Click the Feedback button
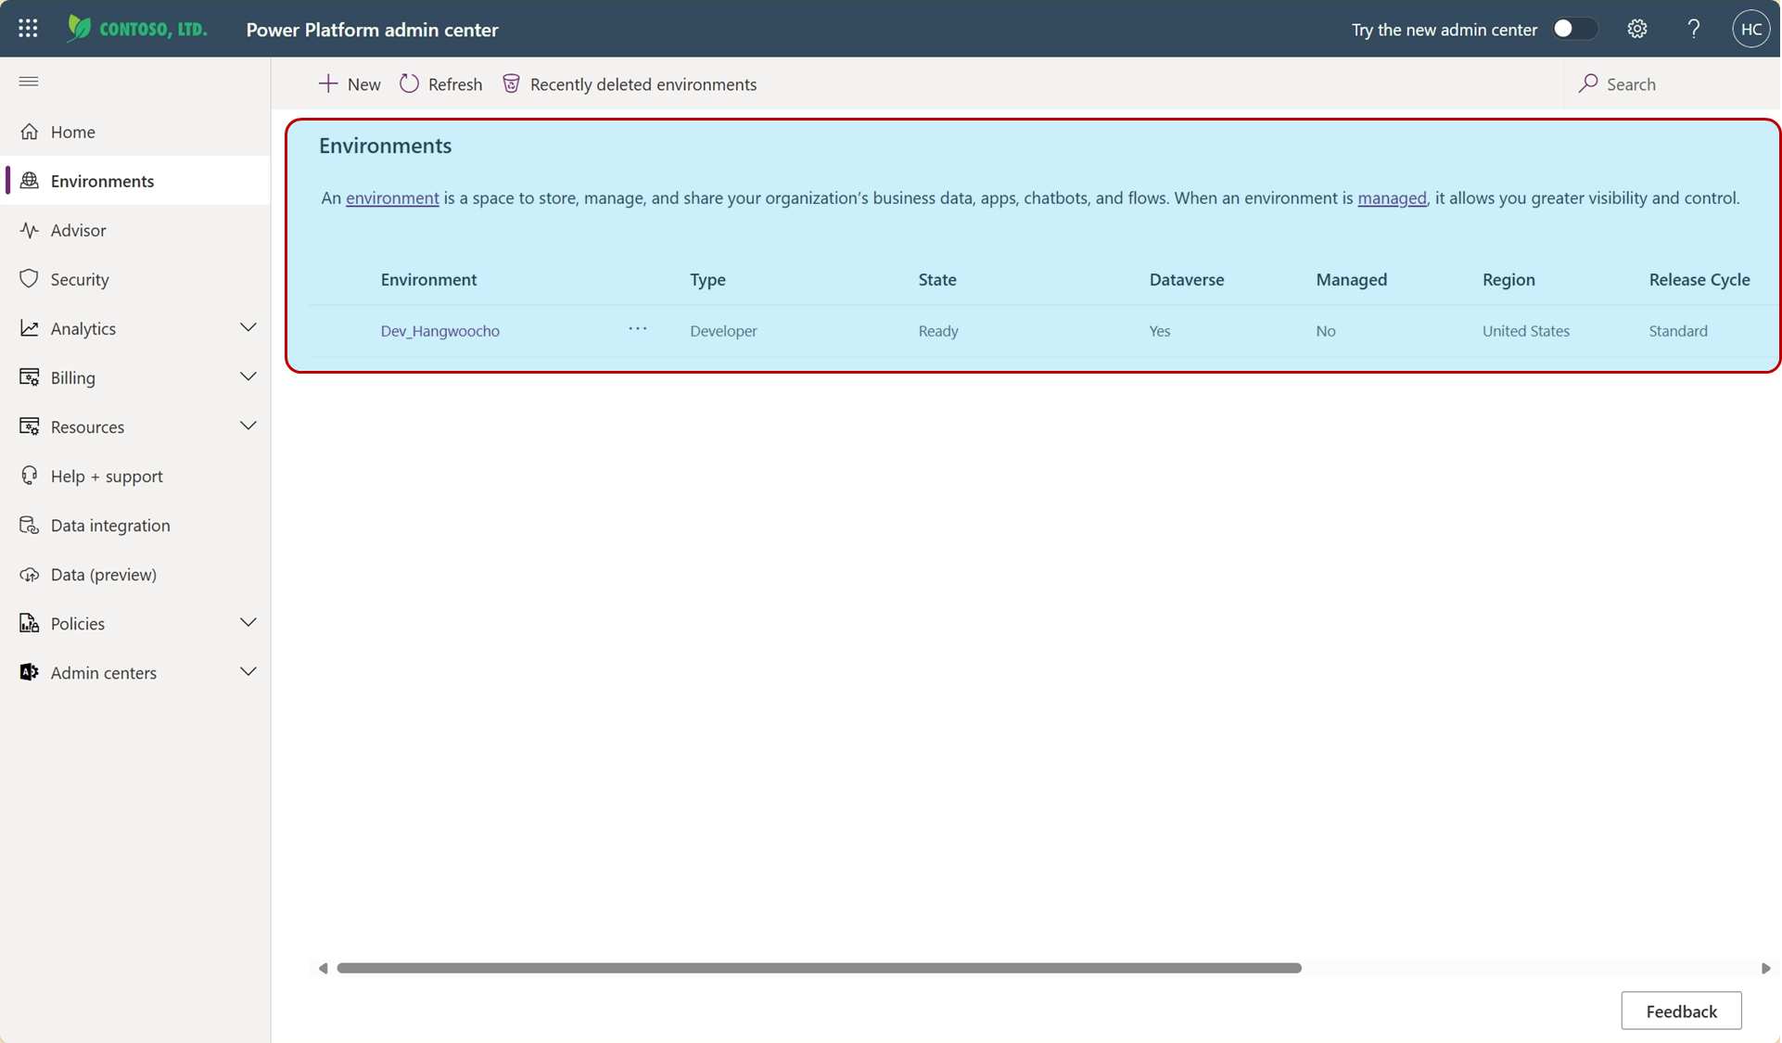Screen dimensions: 1782x1043 (1681, 1011)
